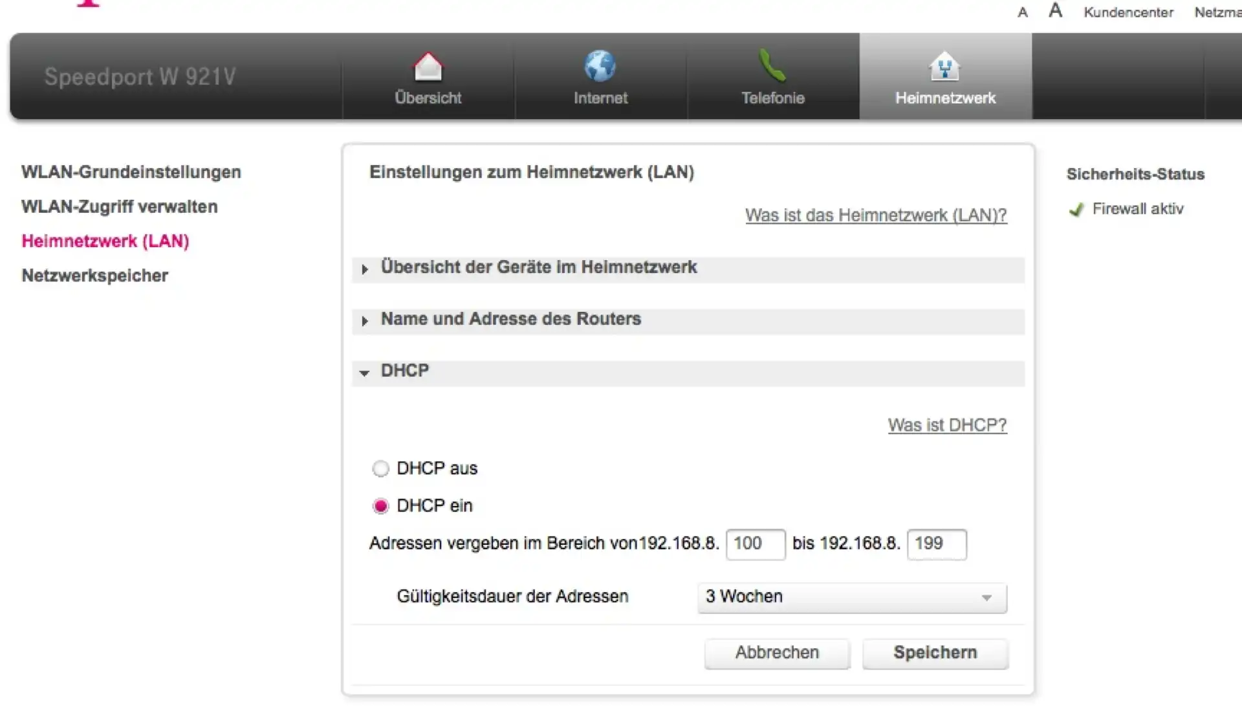Open the Gültigkeitsdauer der Adressen dropdown
The image size is (1242, 726).
click(x=851, y=597)
